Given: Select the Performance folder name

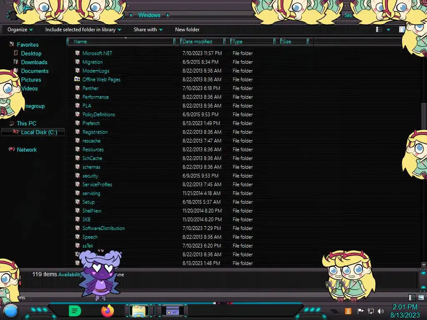Looking at the screenshot, I should [95, 97].
